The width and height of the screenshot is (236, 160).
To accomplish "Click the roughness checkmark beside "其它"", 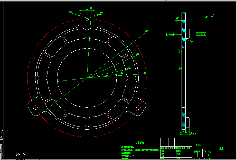I will pyautogui.click(x=213, y=16).
